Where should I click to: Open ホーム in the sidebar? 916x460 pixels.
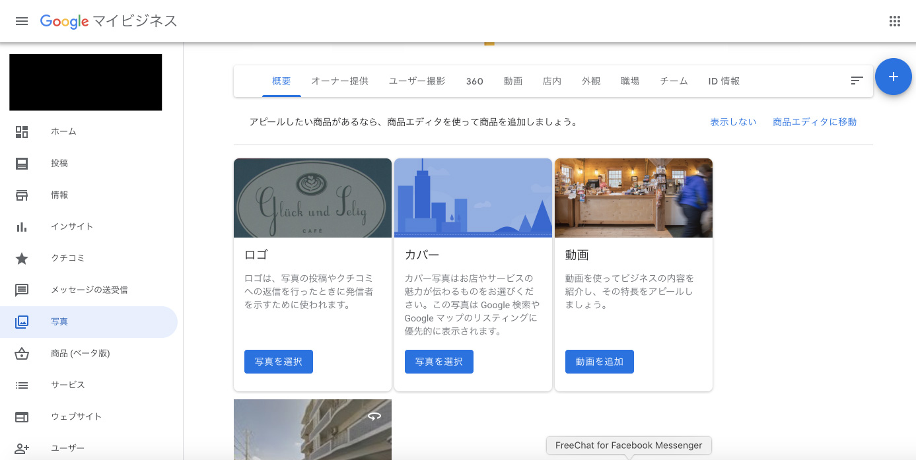click(x=64, y=131)
